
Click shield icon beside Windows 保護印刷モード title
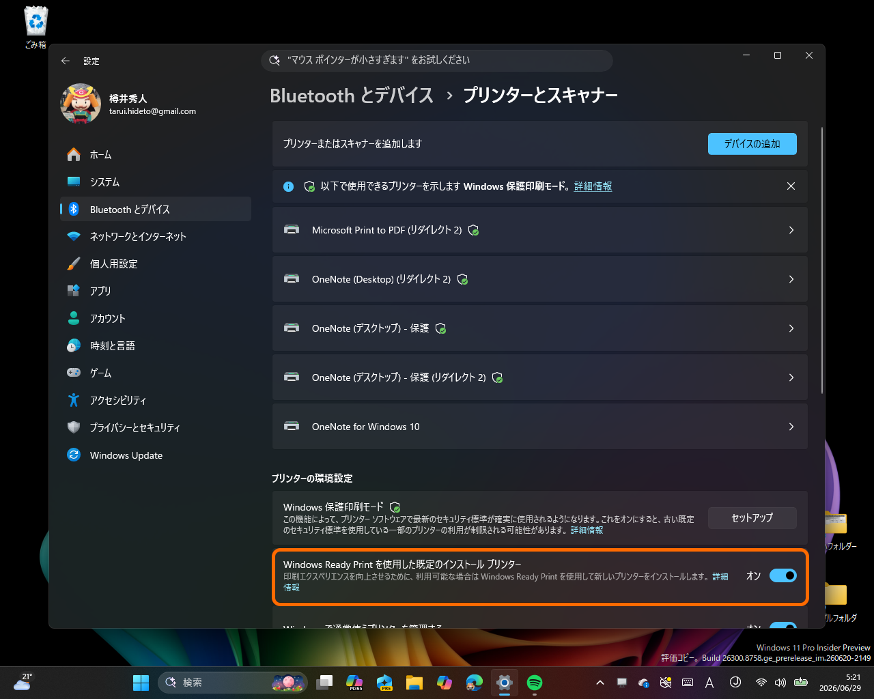click(x=395, y=507)
